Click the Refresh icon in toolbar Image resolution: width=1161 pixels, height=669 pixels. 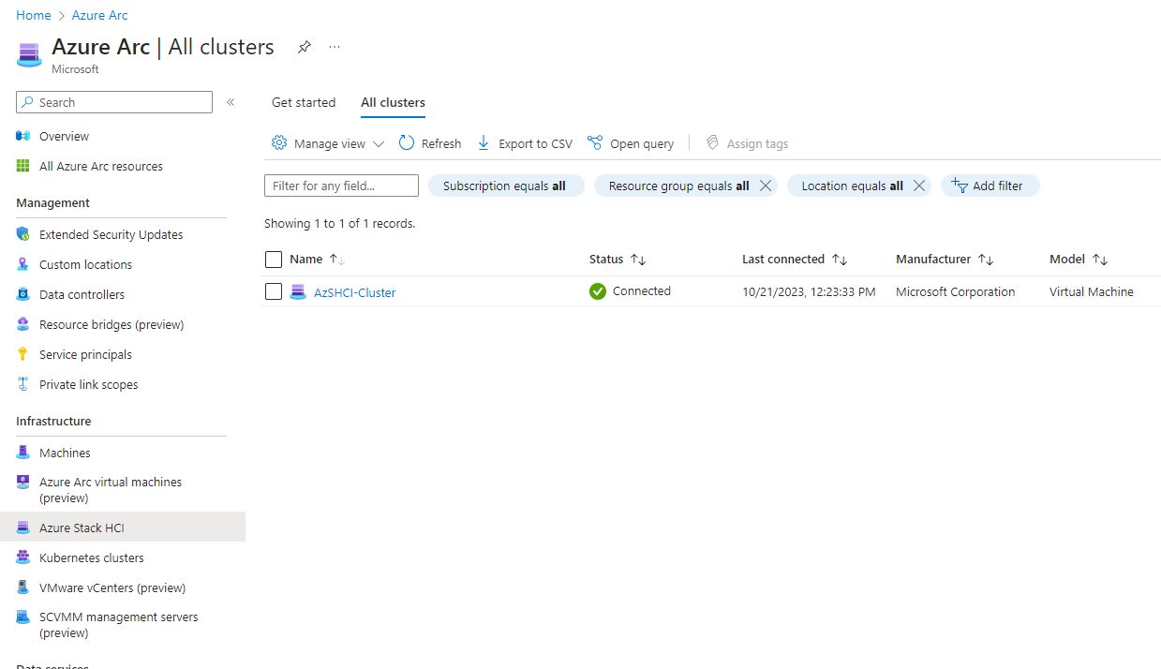click(407, 143)
